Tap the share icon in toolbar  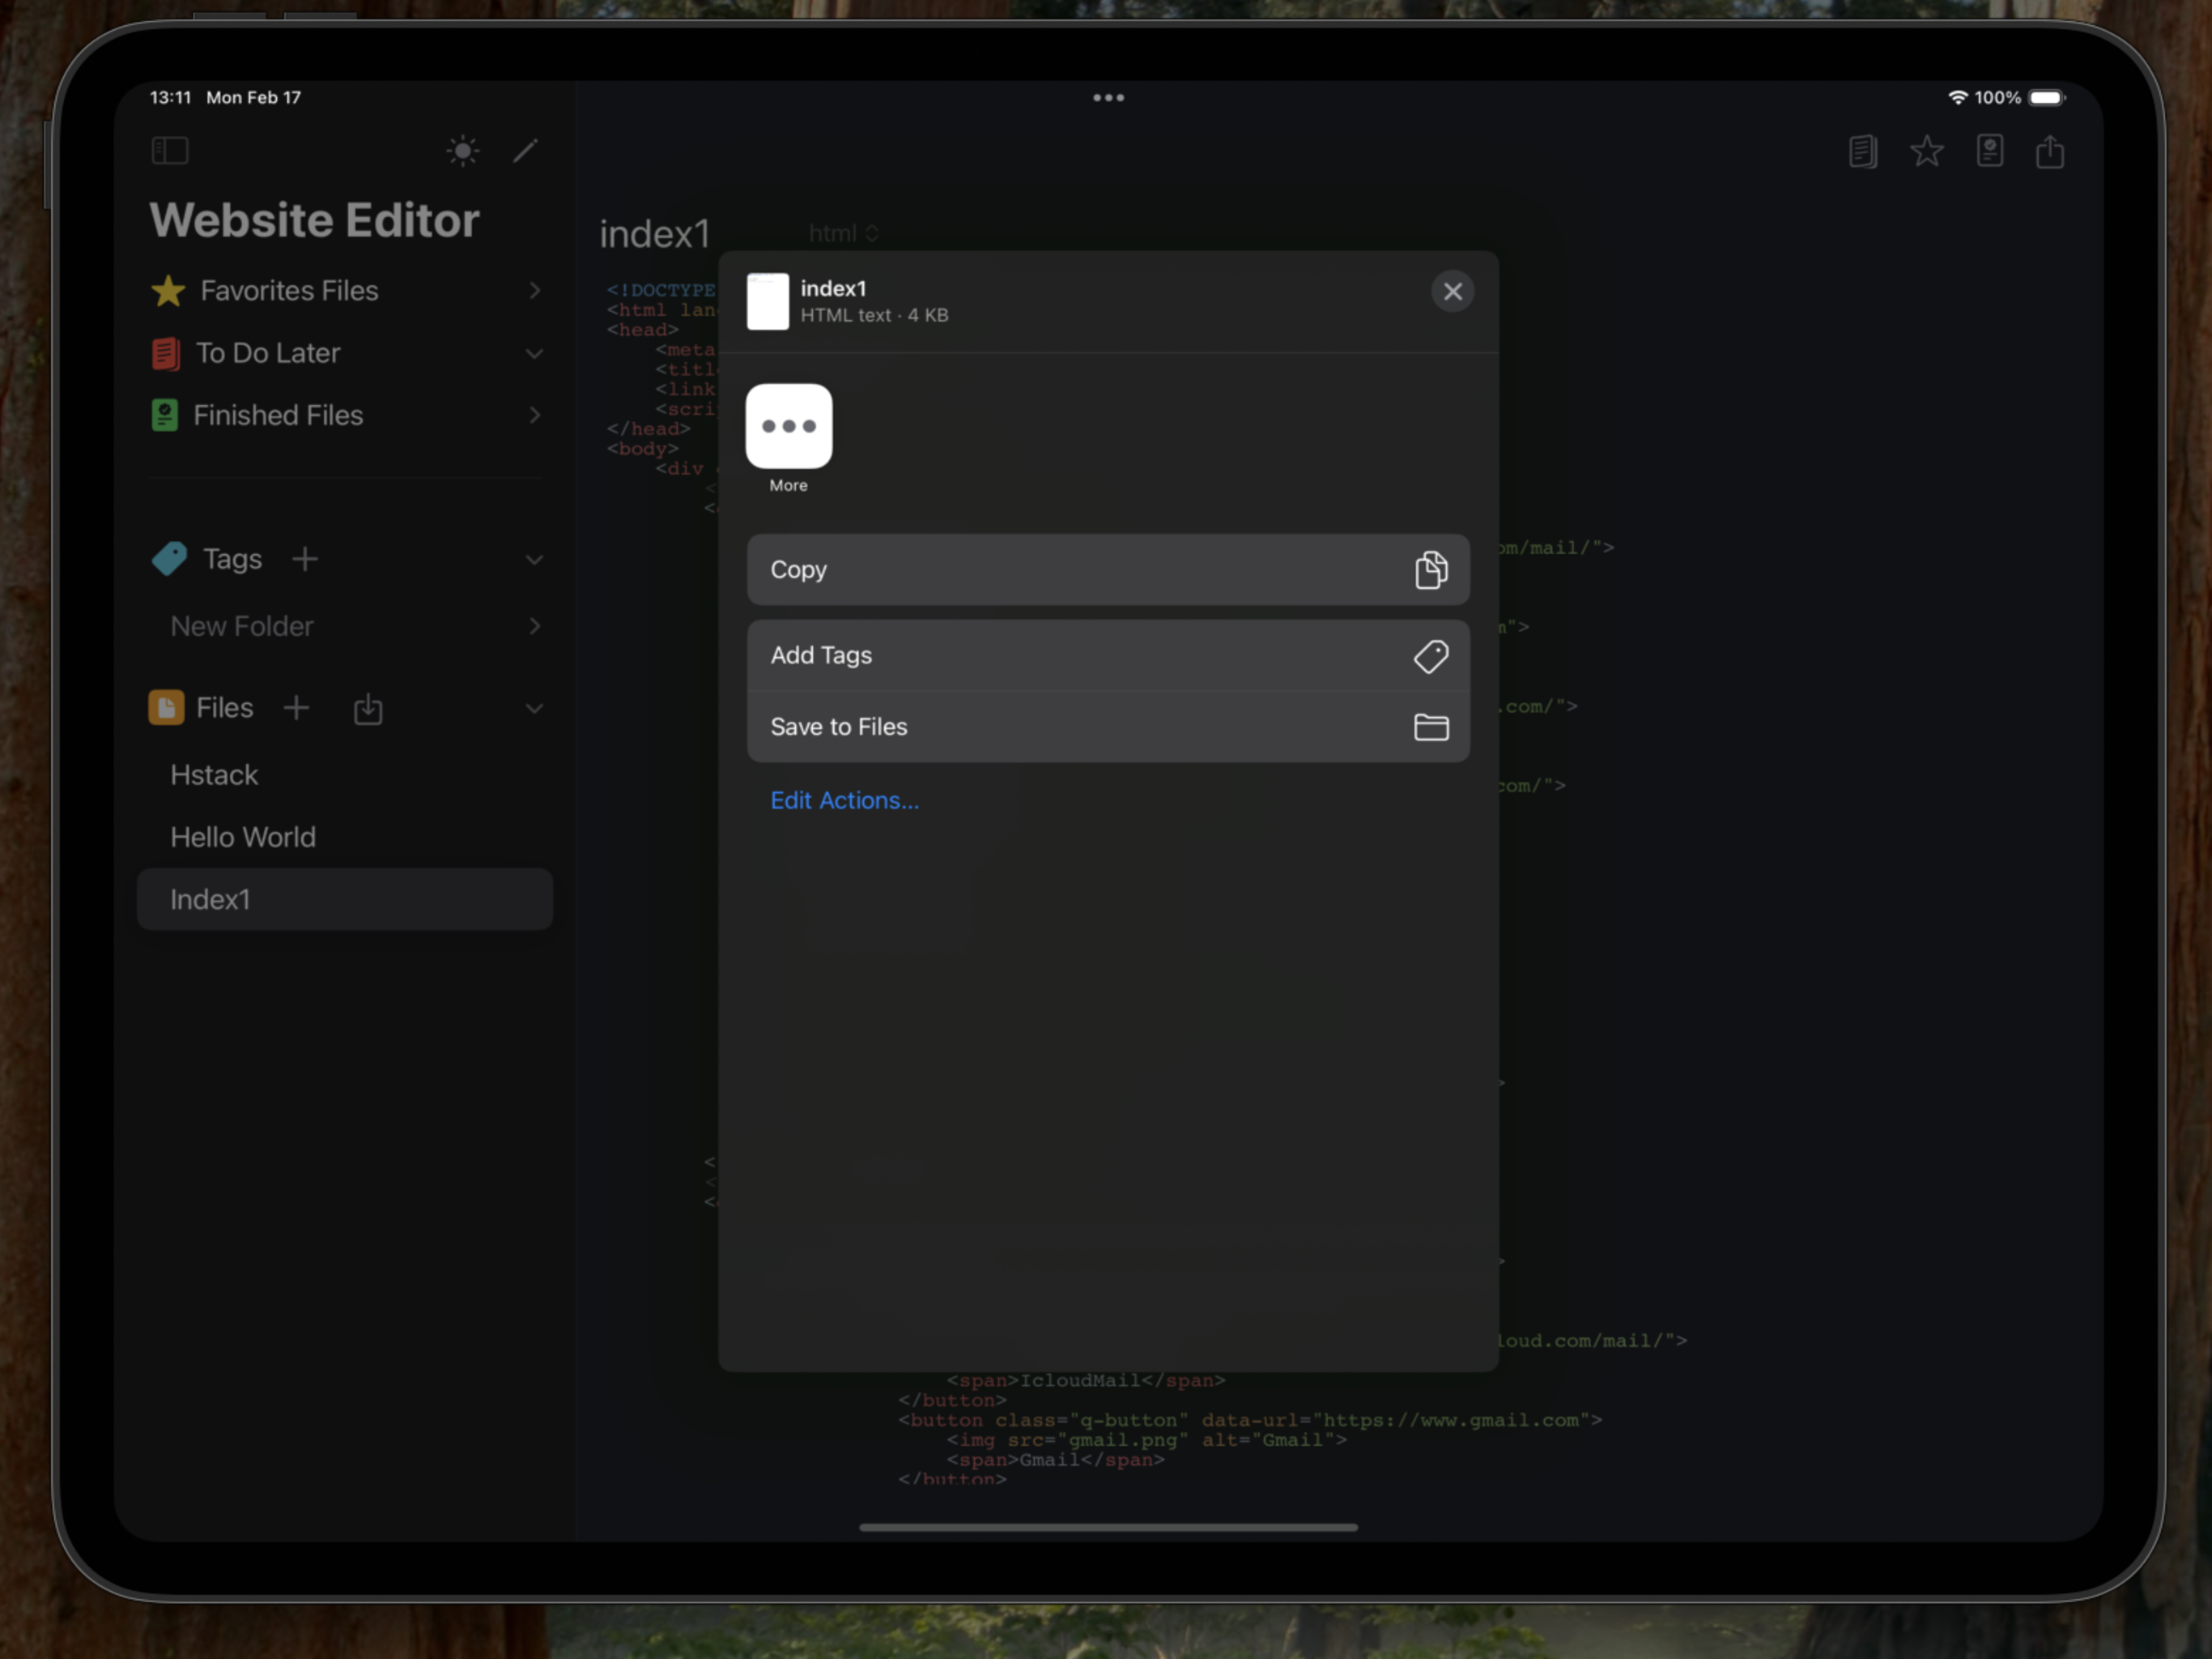2050,151
